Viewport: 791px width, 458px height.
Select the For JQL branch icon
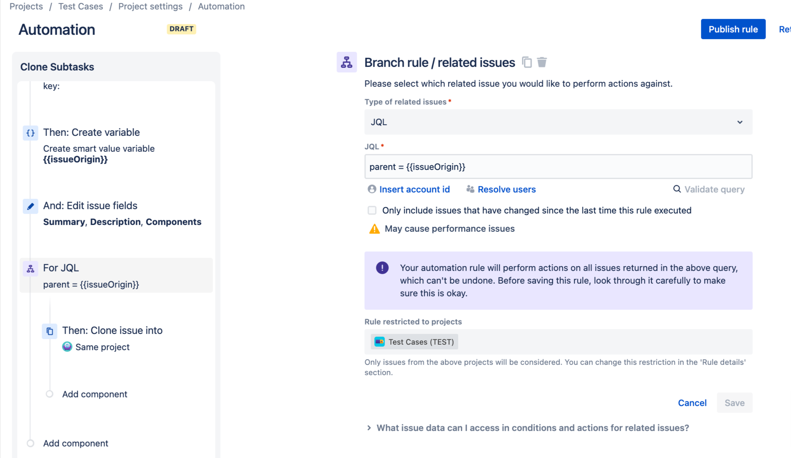point(30,268)
